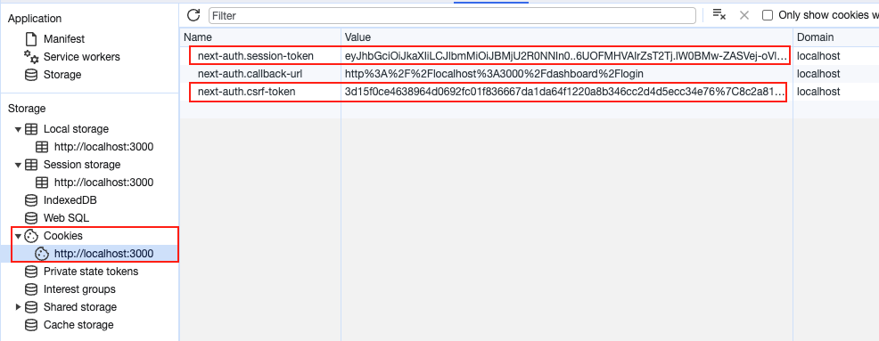Open the Manifest section
879x341 pixels.
coord(64,39)
